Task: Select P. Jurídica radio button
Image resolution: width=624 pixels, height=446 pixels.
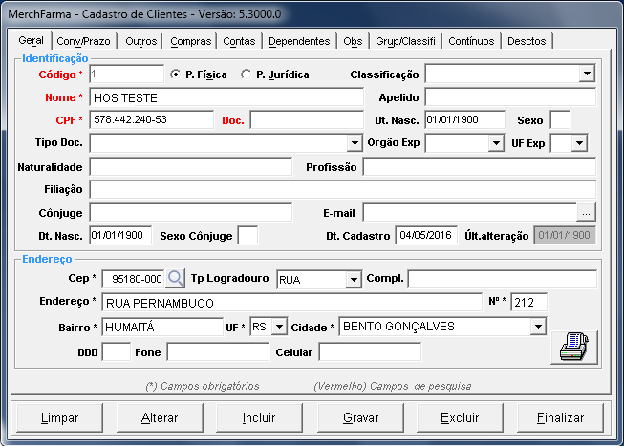Action: pos(247,74)
